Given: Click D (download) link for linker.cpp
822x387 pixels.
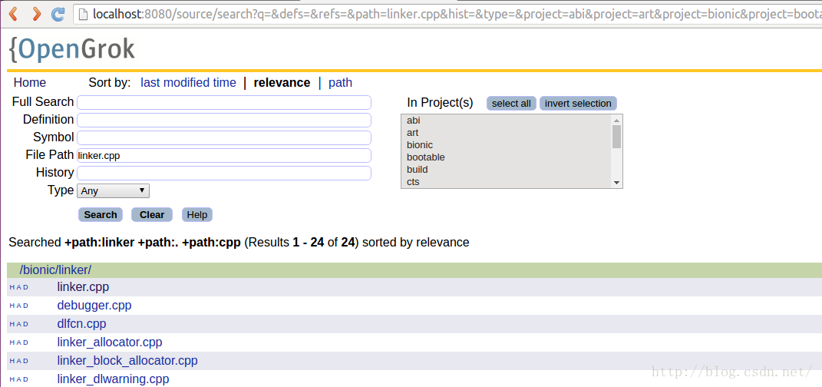Looking at the screenshot, I should (x=26, y=287).
